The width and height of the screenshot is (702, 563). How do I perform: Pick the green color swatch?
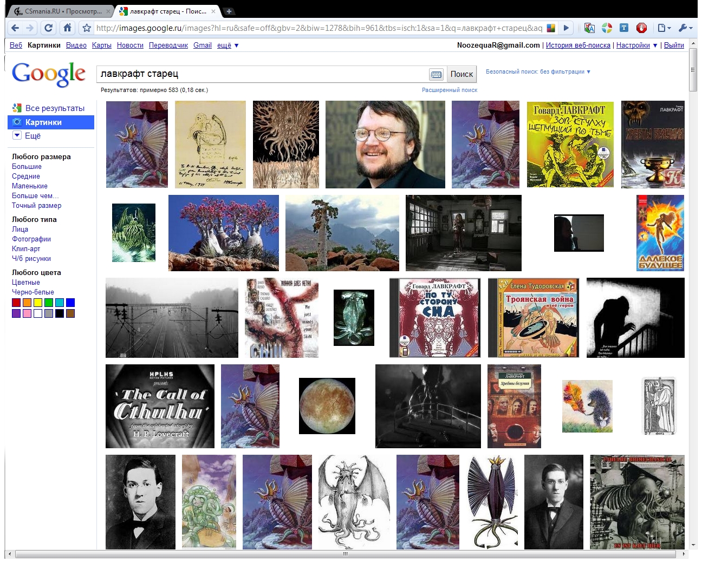[49, 303]
